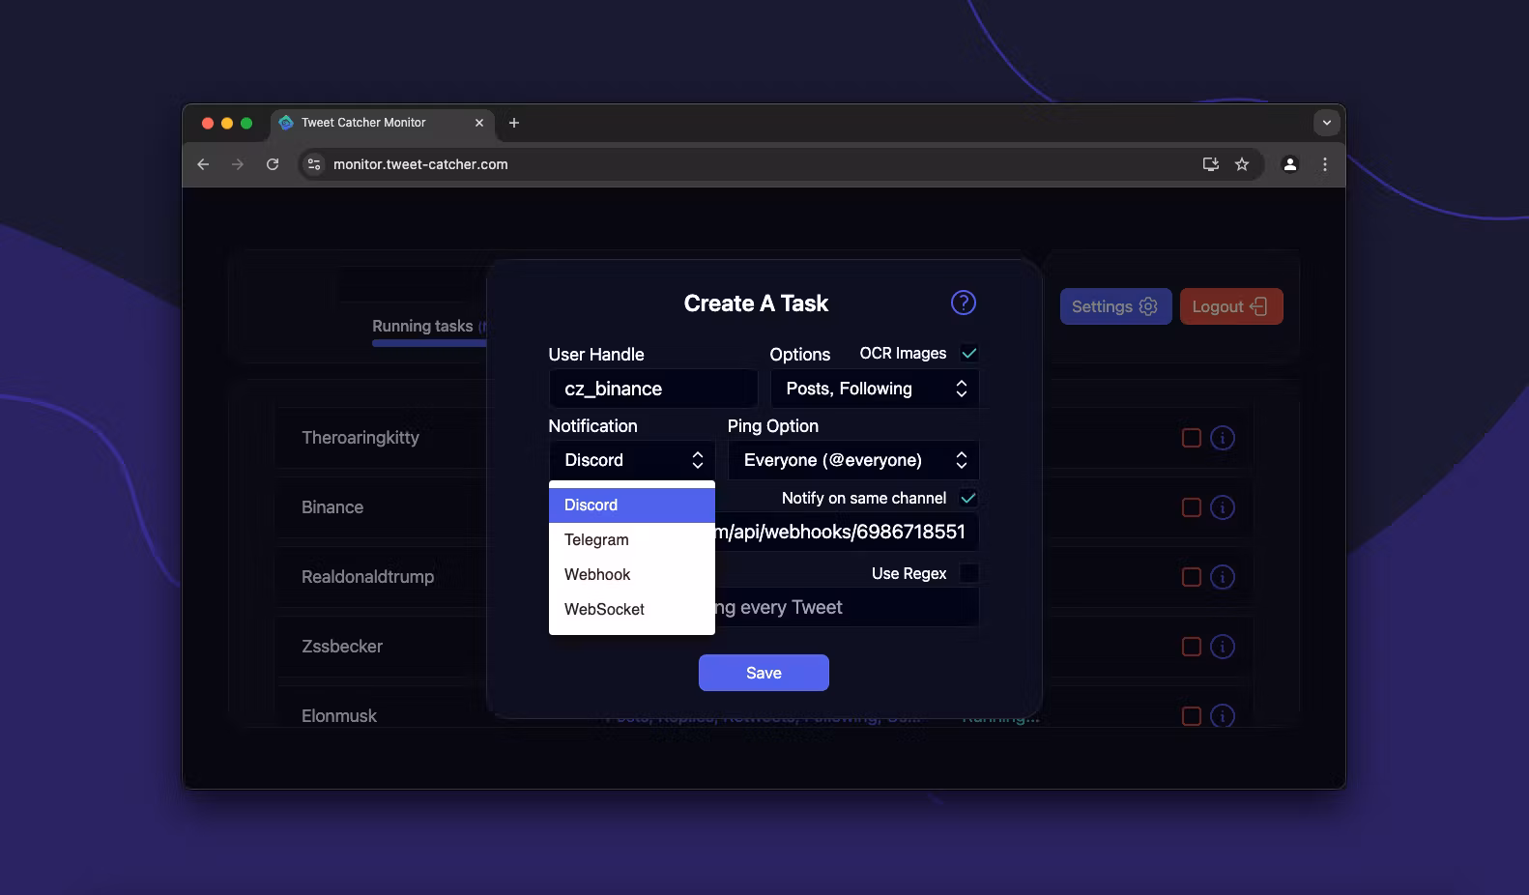The image size is (1529, 895).
Task: Open the browser profile icon
Action: tap(1289, 164)
